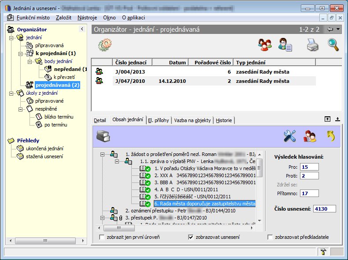Click the content tree vertical scrollbar thumb
Viewport: 348px width, 260px height.
tap(259, 168)
